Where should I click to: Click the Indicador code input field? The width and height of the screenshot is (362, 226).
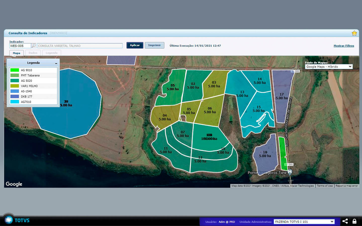20,46
